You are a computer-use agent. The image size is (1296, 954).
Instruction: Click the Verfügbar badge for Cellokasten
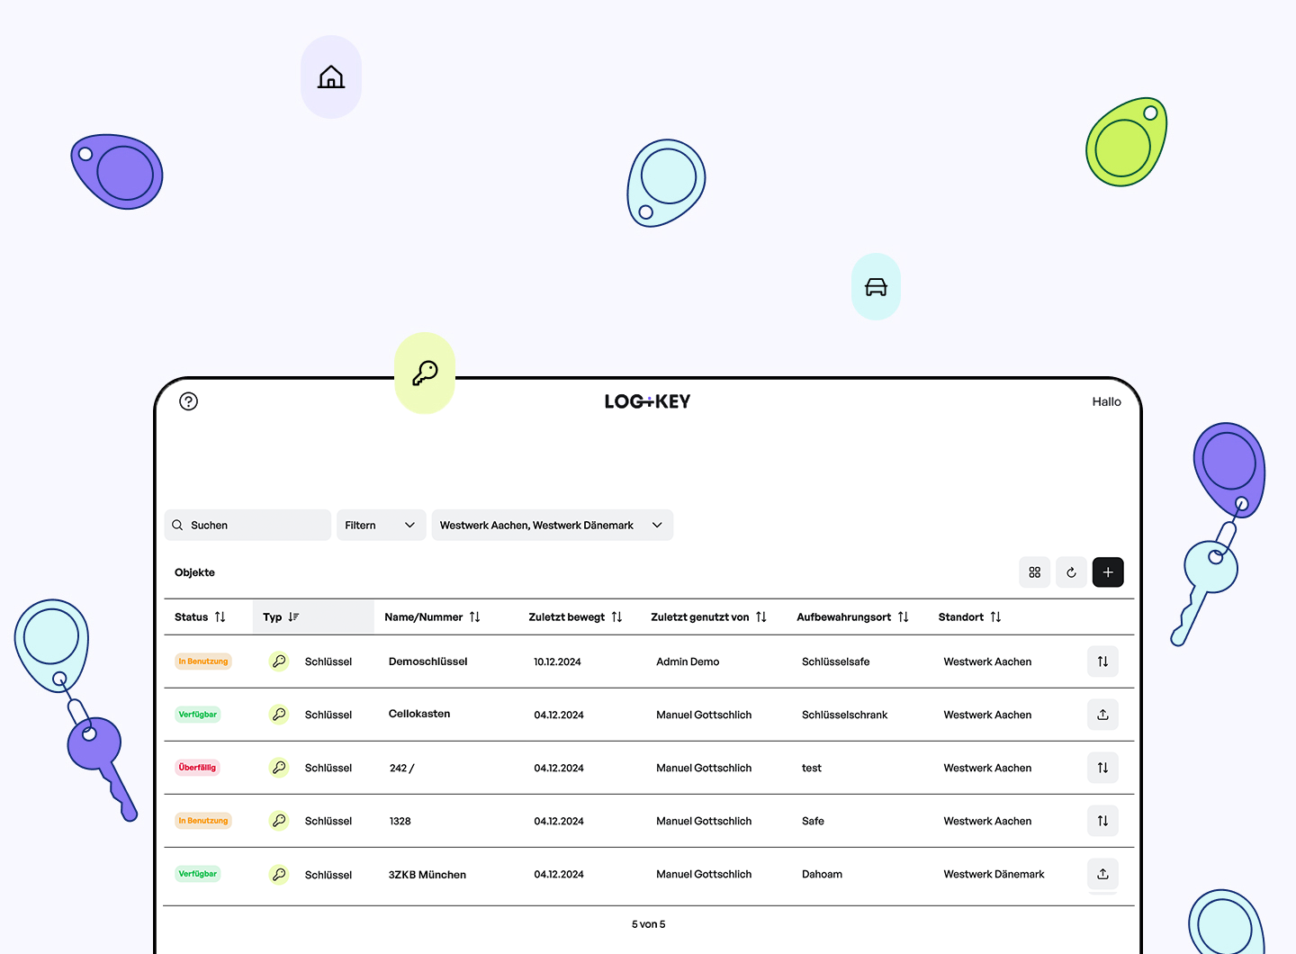pyautogui.click(x=198, y=715)
